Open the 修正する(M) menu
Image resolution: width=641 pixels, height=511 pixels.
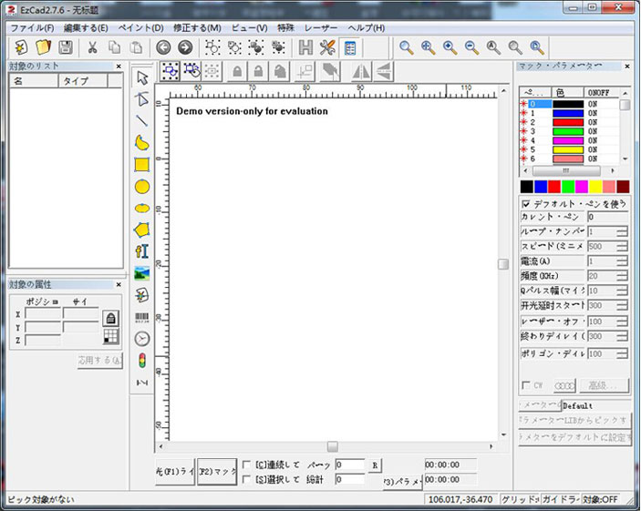[198, 27]
